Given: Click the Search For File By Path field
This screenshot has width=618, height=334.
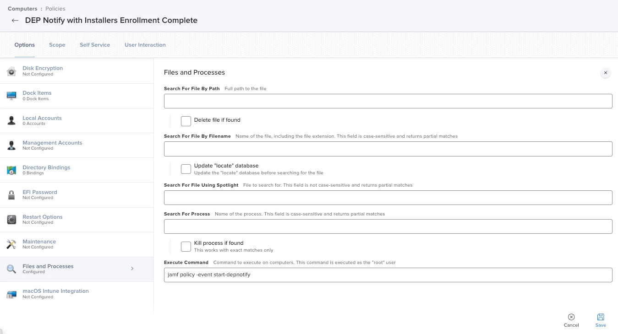Looking at the screenshot, I should coord(388,101).
